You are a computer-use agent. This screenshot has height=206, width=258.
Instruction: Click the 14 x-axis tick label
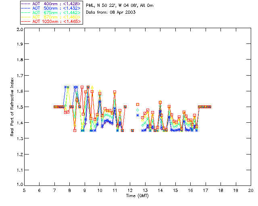tap(160, 190)
